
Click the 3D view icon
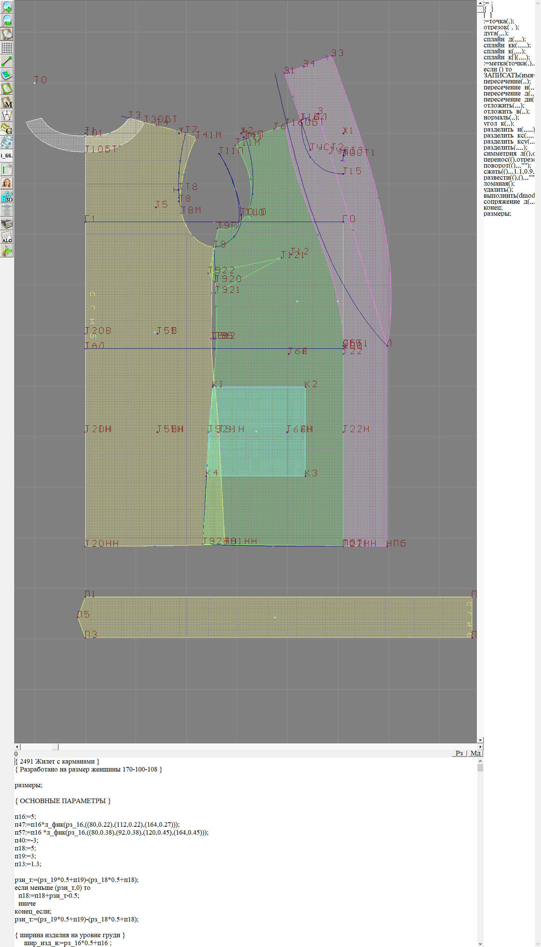(x=7, y=197)
